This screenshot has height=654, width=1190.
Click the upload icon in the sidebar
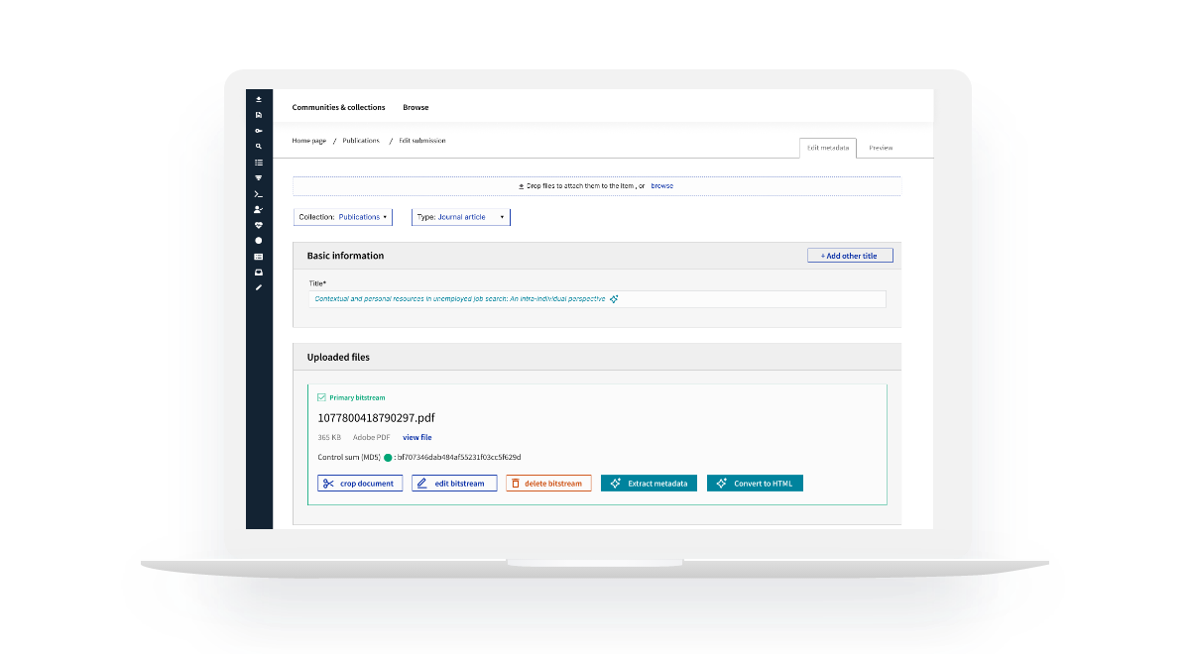(259, 99)
